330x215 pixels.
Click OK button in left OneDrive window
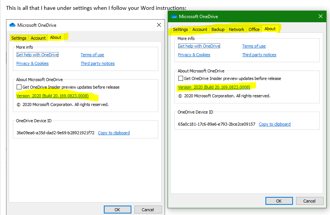(x=117, y=210)
